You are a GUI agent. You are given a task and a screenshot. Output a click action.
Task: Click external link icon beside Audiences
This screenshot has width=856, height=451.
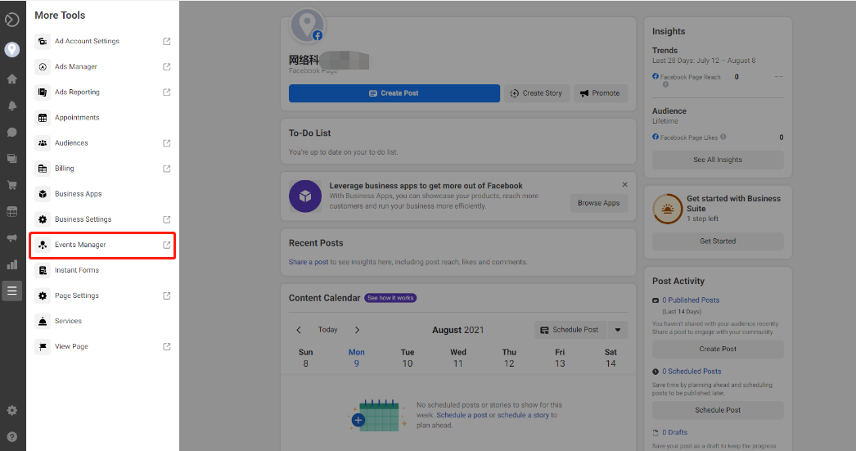pyautogui.click(x=166, y=143)
